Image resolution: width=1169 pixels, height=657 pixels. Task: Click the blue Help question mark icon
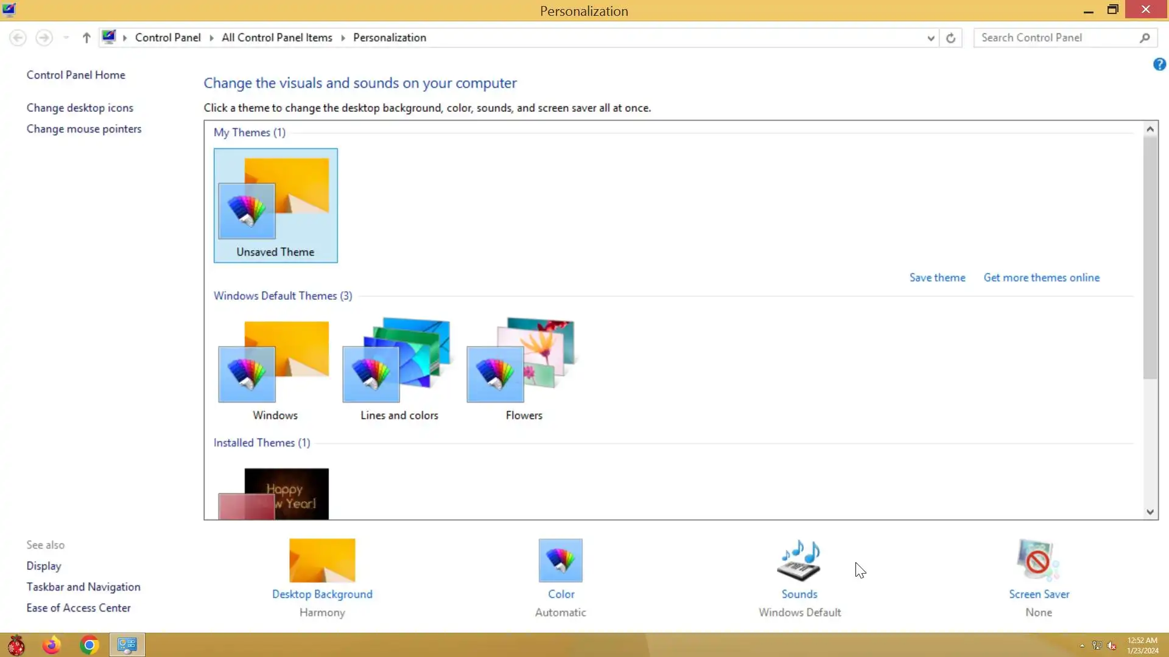(1159, 64)
